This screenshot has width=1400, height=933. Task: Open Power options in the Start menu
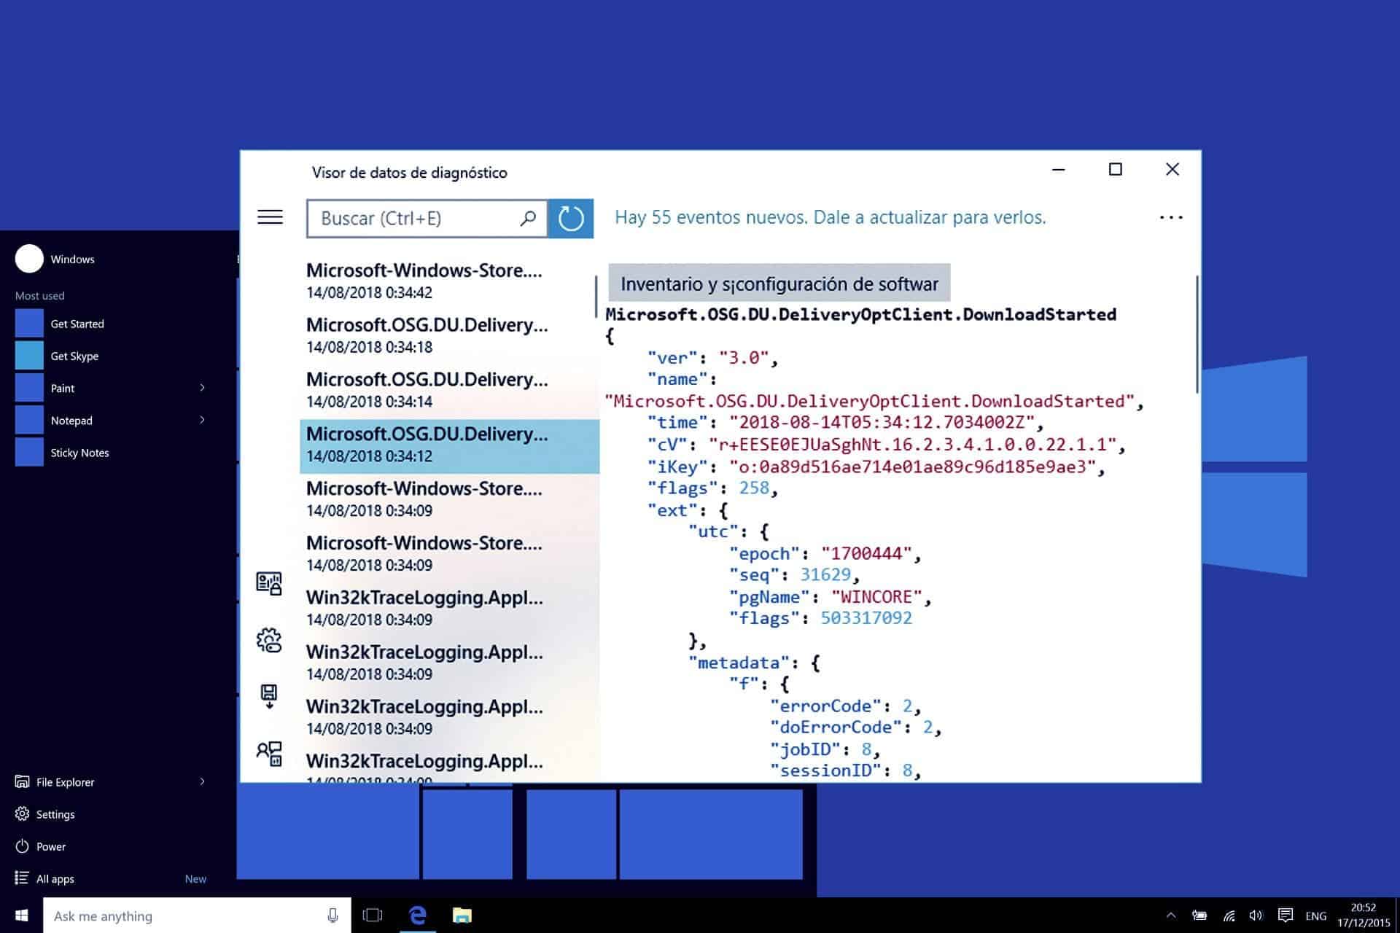coord(51,846)
